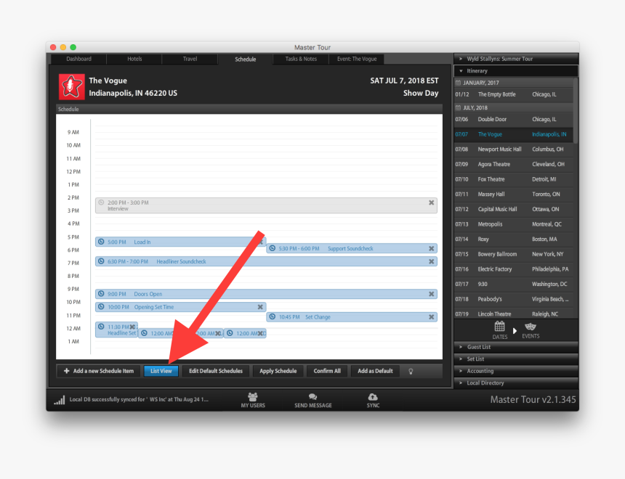Click the clock icon on Support Soundcheck
Image resolution: width=625 pixels, height=479 pixels.
pyautogui.click(x=273, y=248)
